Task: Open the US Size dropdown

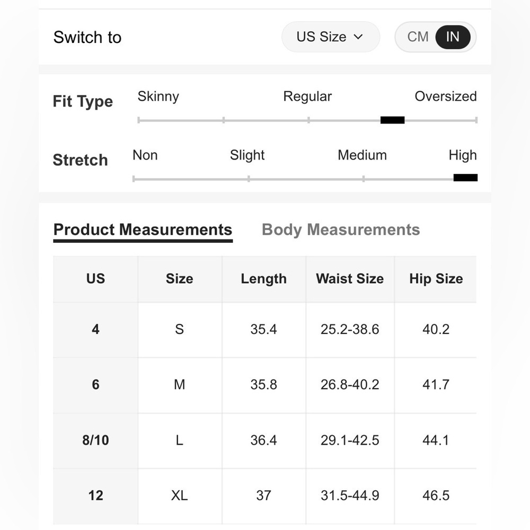Action: [x=330, y=37]
